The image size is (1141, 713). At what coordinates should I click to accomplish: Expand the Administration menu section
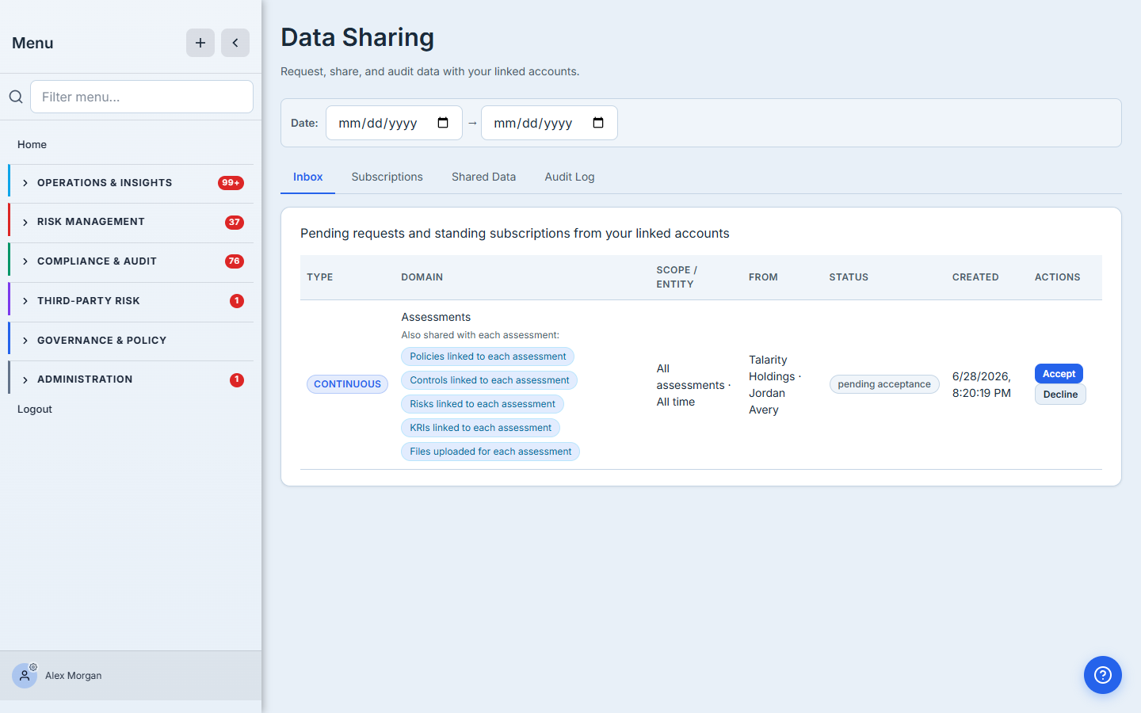point(132,379)
